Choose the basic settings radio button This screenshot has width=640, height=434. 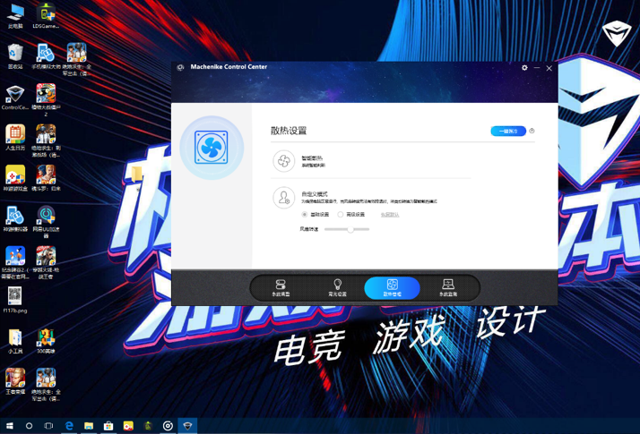pyautogui.click(x=305, y=215)
